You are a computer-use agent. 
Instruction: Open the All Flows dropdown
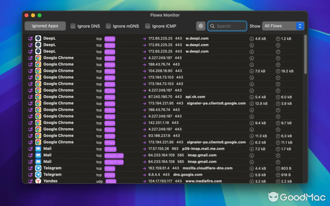[x=283, y=26]
